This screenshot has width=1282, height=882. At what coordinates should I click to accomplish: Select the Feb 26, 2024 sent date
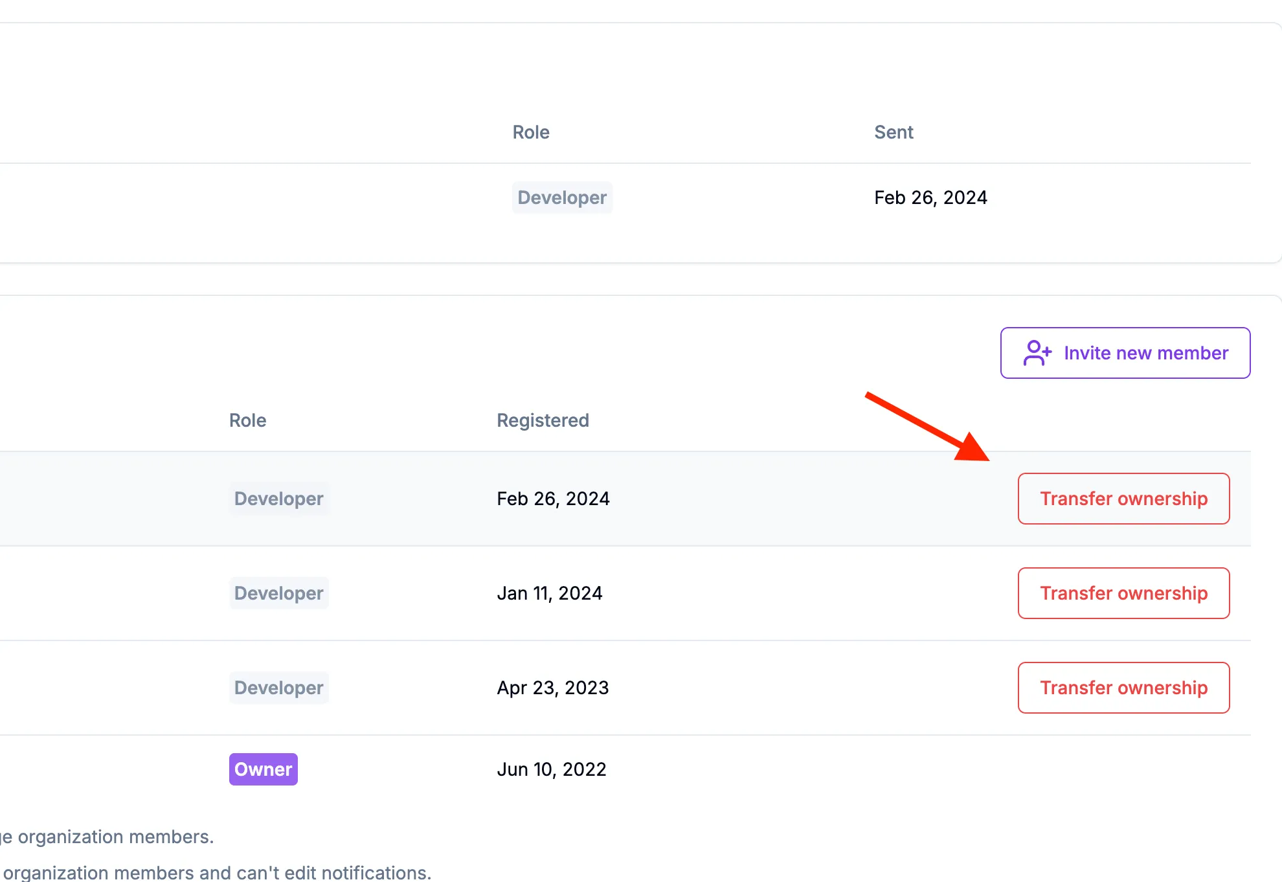click(930, 198)
